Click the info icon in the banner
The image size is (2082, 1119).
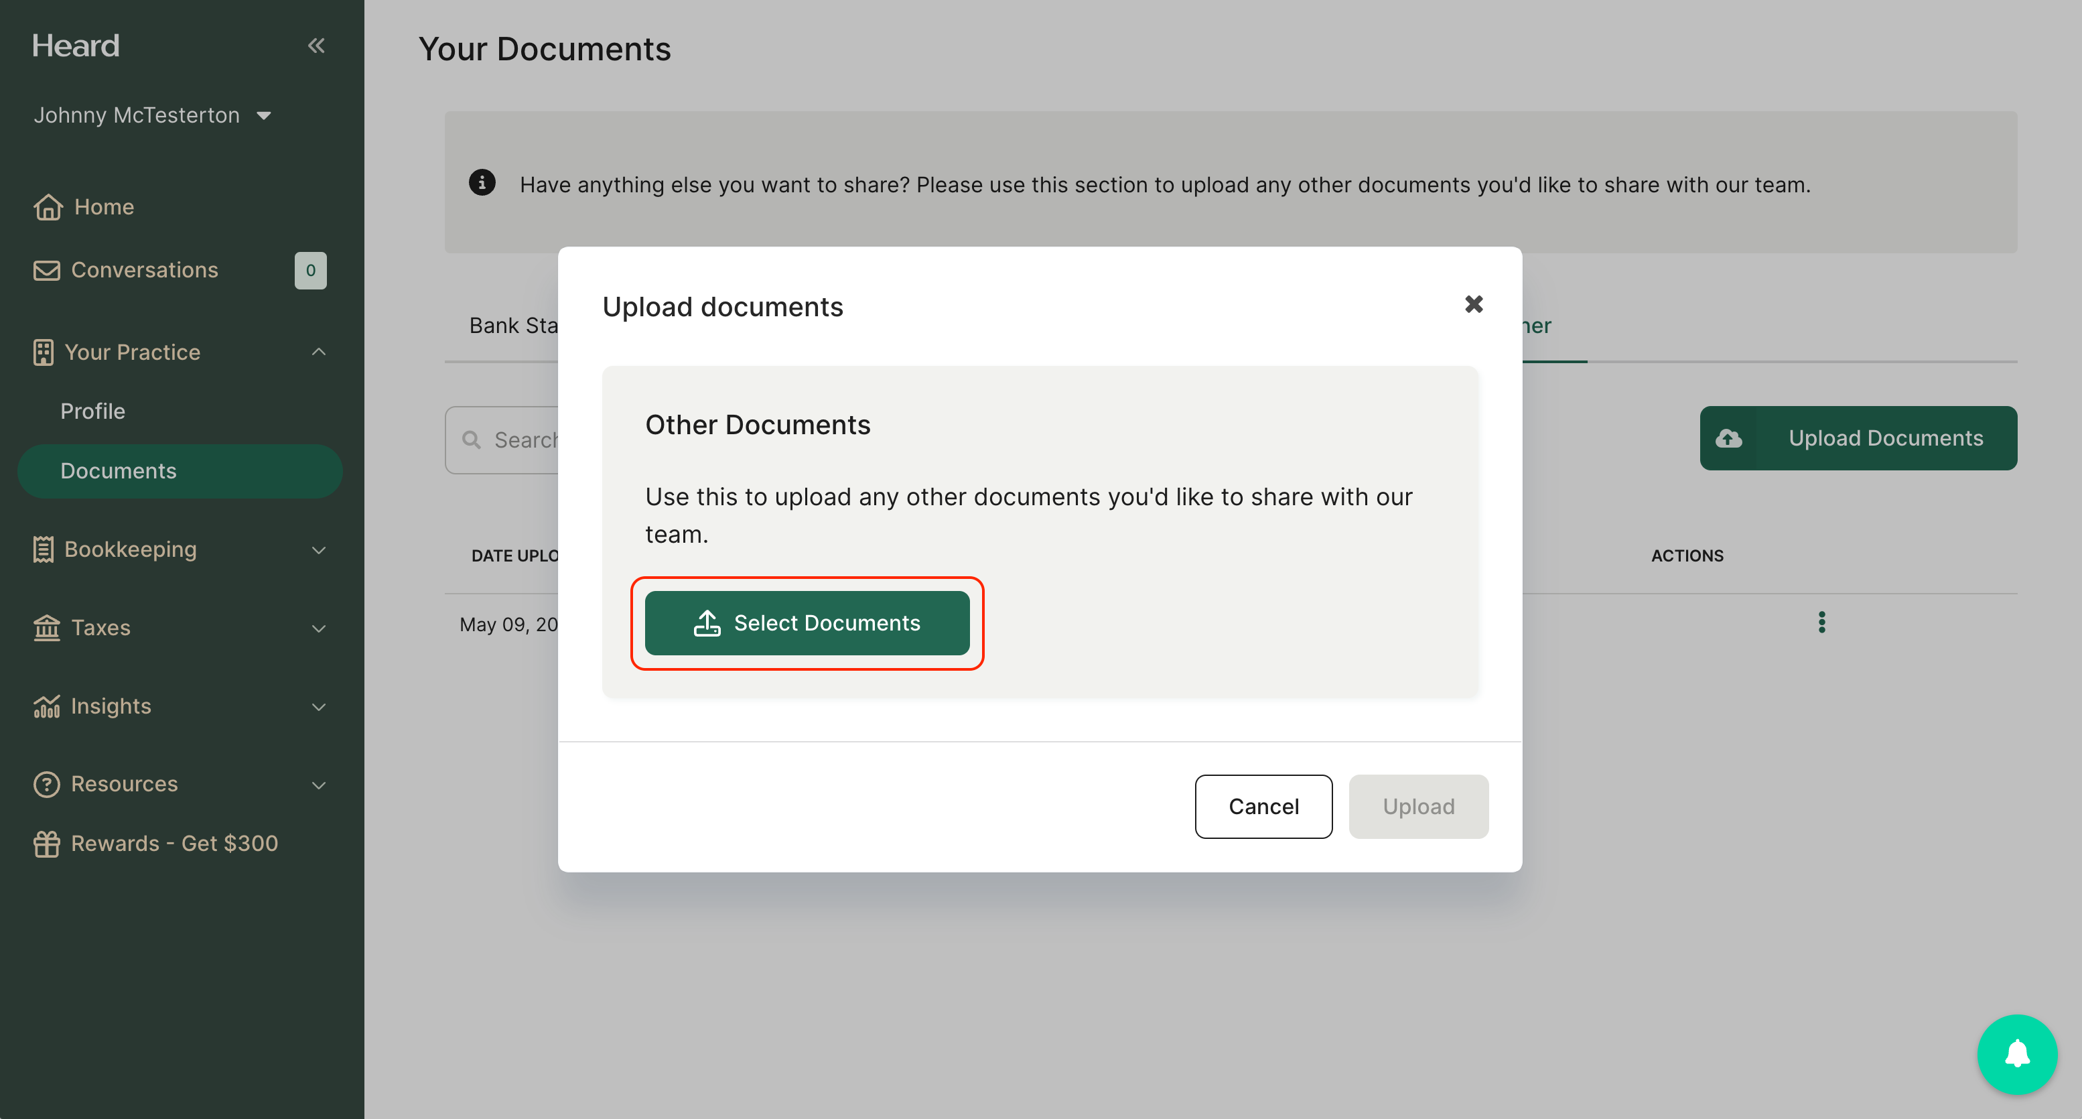tap(482, 184)
